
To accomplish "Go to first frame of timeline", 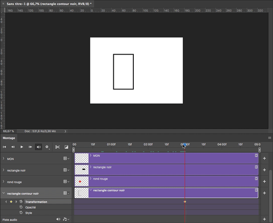I will pyautogui.click(x=4, y=147).
